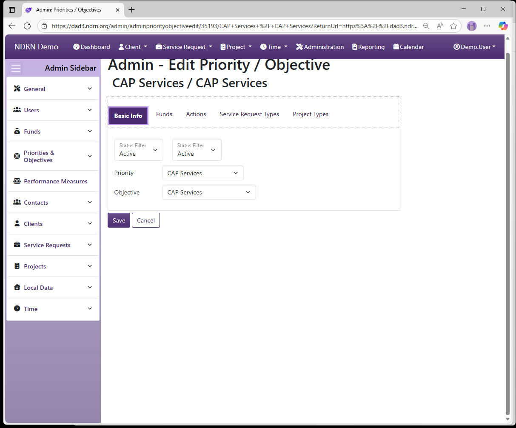Open the browser zoom magnifier icon
The image size is (516, 428).
coord(426,26)
